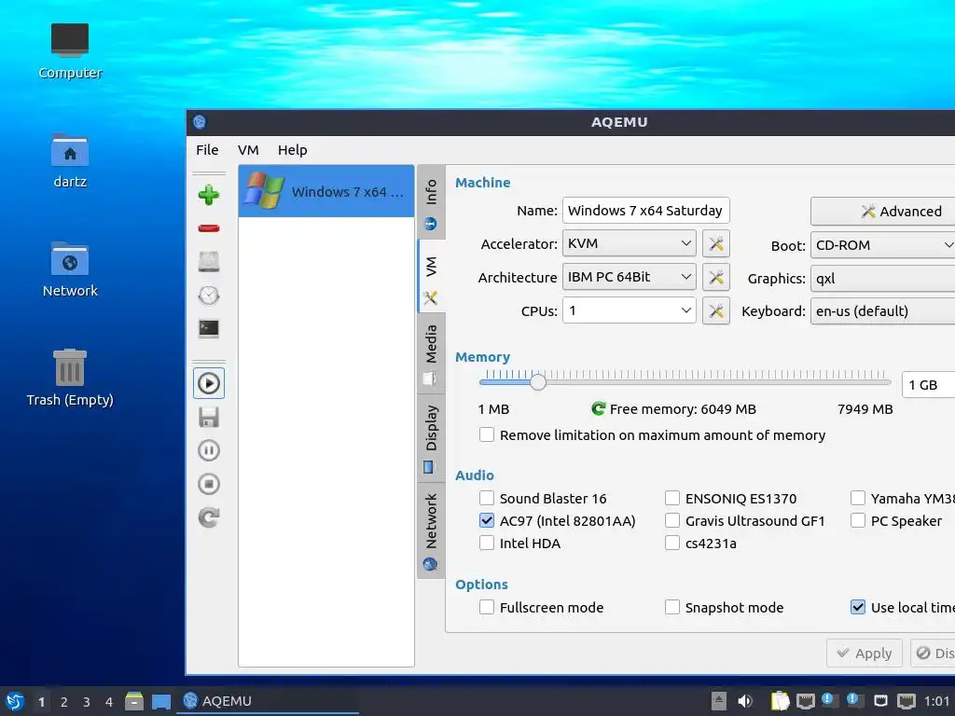Stop the virtual machine

[209, 484]
